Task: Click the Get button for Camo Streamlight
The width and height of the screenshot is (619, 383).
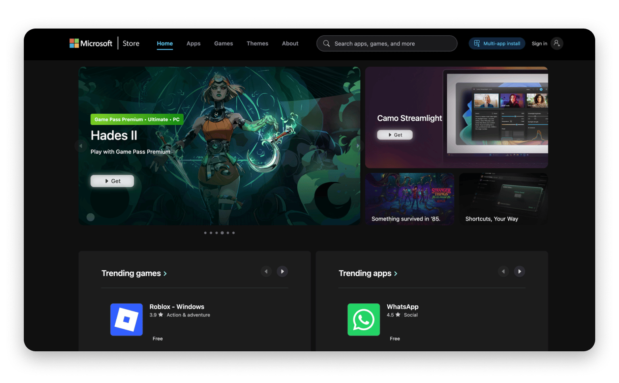Action: (x=395, y=135)
